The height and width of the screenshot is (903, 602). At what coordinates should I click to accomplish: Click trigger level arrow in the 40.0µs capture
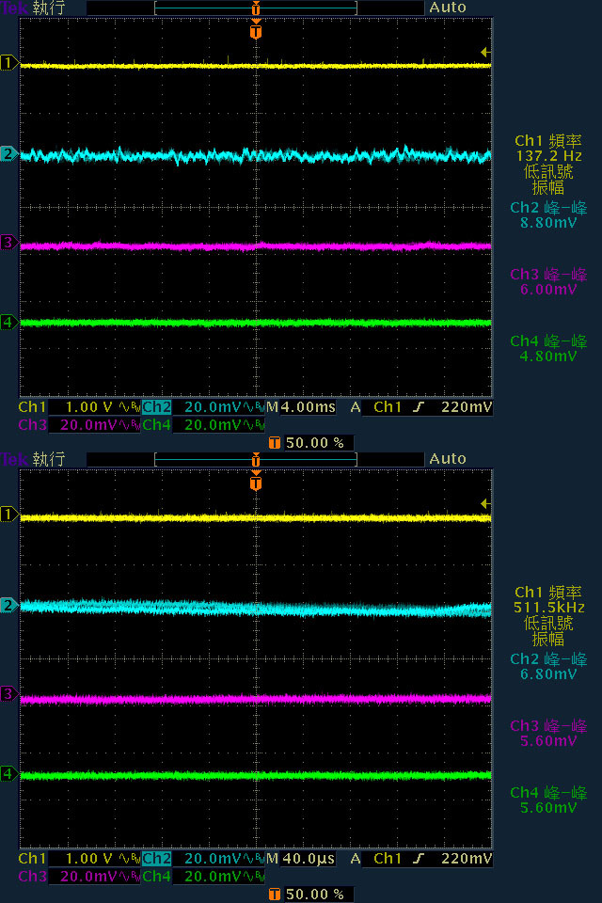point(485,504)
